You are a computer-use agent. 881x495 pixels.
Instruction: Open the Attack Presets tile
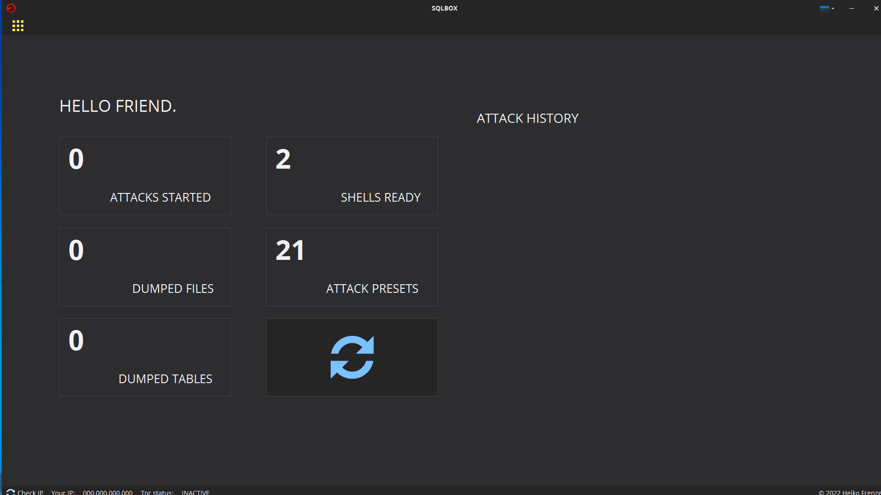tap(352, 267)
